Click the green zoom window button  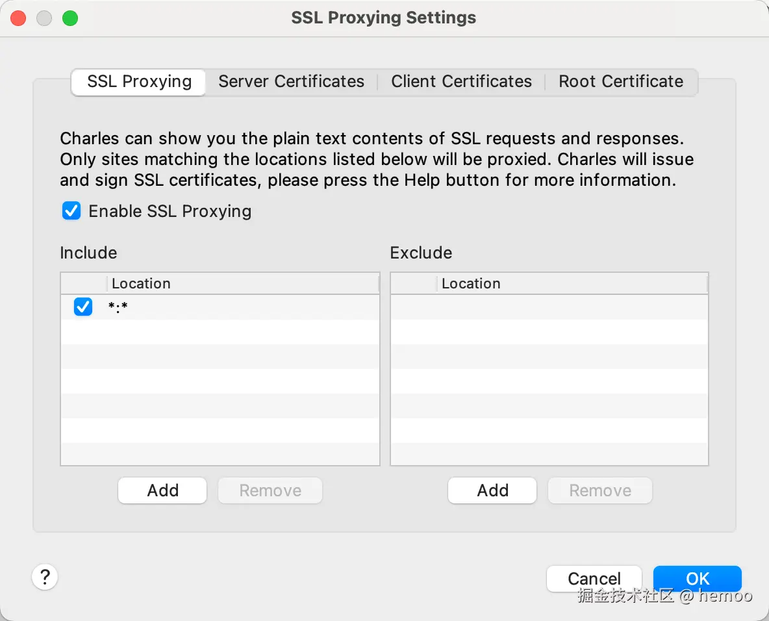tap(70, 18)
